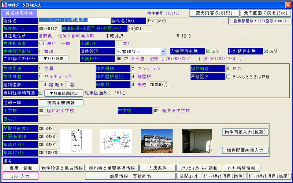
Task: Select the 賃貸住宅物件 tab
Action: point(18,13)
